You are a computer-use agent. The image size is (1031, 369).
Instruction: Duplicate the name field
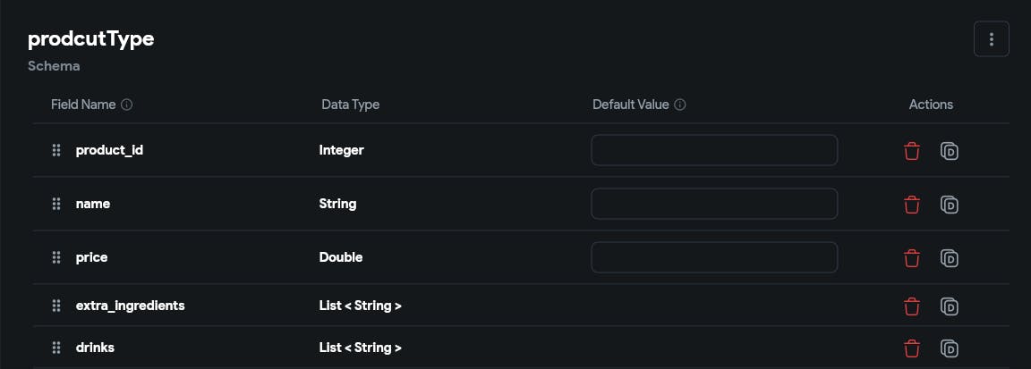950,205
